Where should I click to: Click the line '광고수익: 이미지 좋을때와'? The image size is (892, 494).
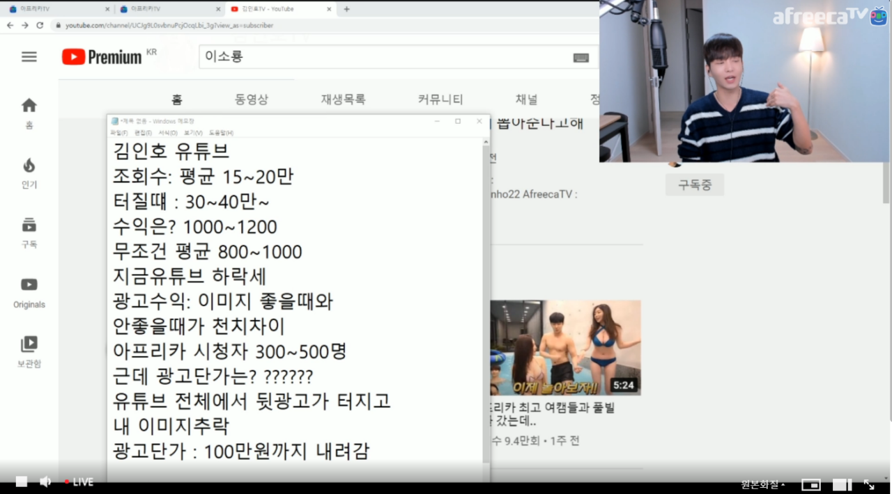(x=223, y=302)
